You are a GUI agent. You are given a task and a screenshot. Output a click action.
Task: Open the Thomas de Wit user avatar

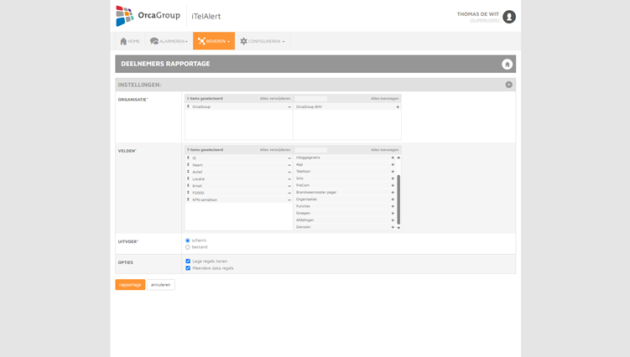pos(509,17)
